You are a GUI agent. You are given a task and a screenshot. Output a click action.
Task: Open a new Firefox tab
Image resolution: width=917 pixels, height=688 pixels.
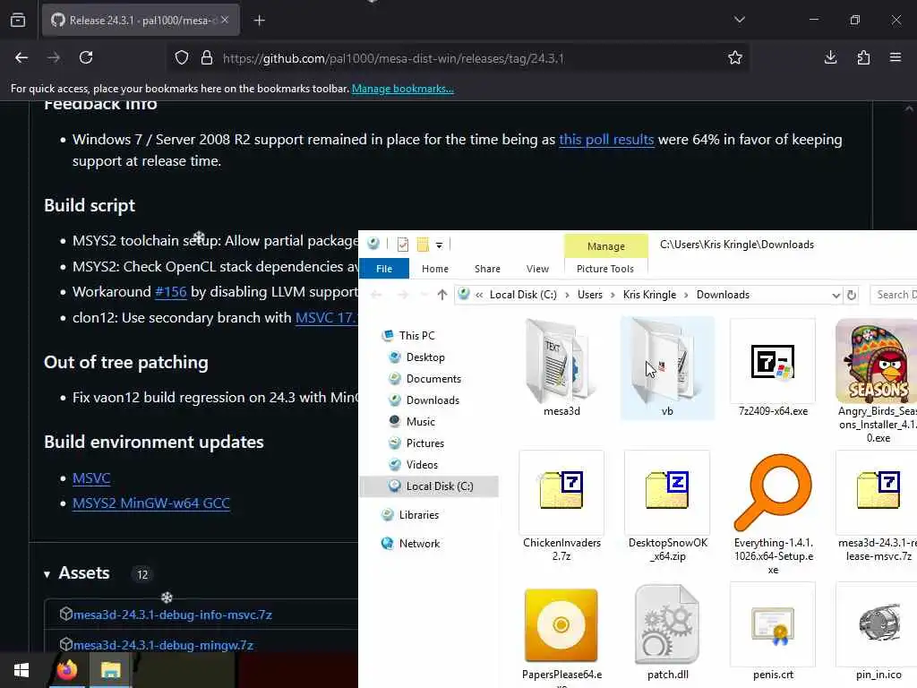point(260,21)
